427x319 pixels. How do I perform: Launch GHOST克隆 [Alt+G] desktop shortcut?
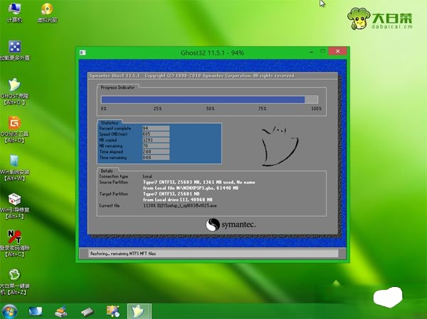tap(14, 92)
